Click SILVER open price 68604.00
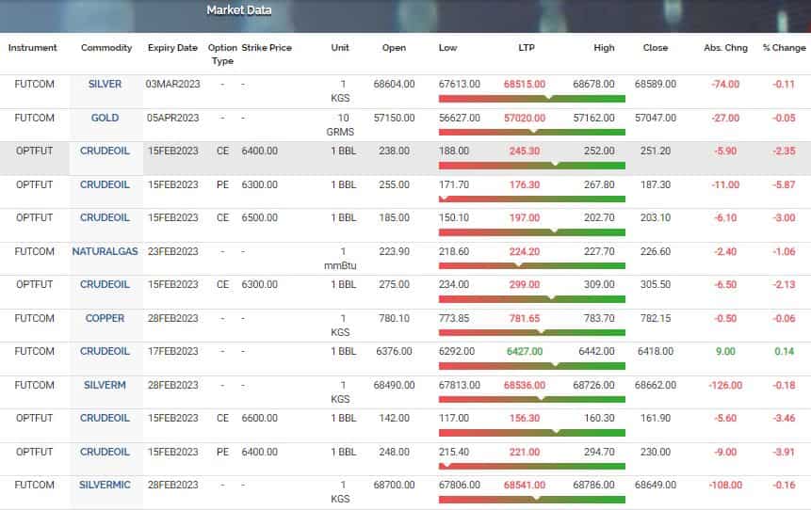Image resolution: width=811 pixels, height=510 pixels. tap(394, 84)
